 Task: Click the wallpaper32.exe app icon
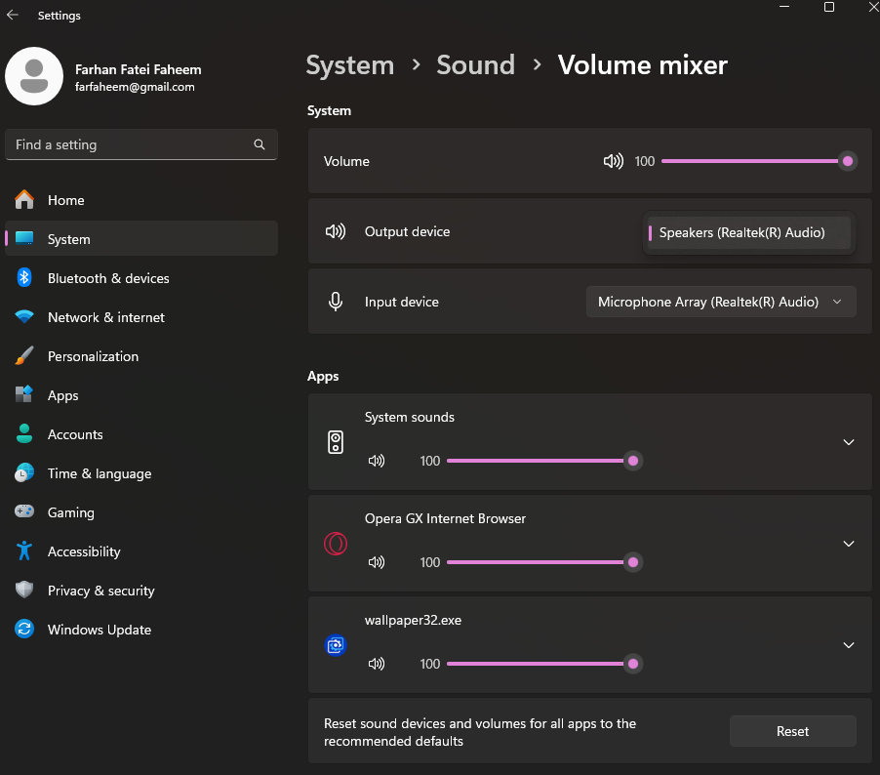336,645
